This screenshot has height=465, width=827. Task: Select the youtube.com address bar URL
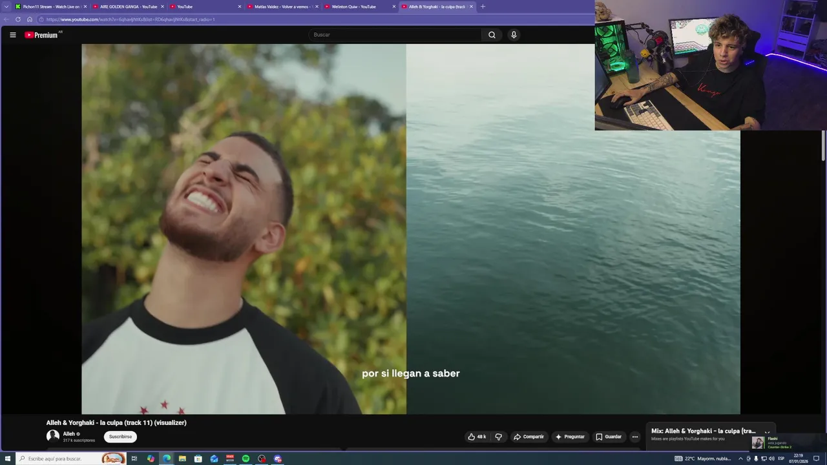point(131,19)
